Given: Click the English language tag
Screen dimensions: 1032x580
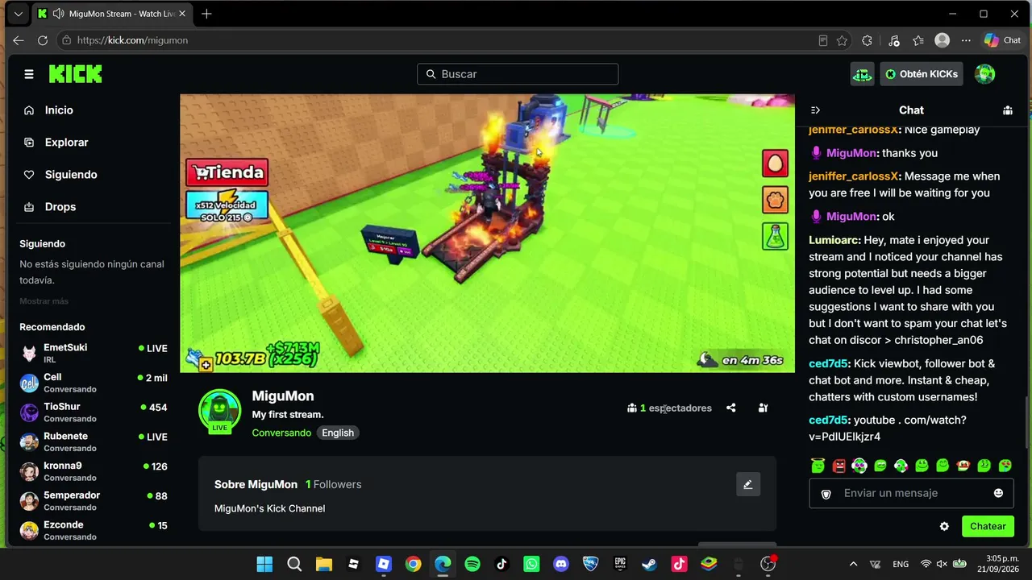Looking at the screenshot, I should tap(338, 433).
